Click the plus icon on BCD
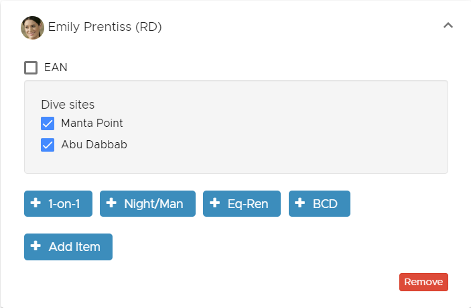 (x=300, y=203)
